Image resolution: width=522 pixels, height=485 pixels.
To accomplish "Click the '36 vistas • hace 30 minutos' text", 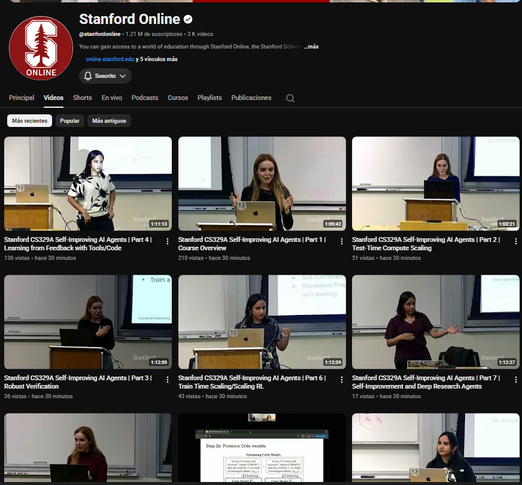I will point(38,396).
